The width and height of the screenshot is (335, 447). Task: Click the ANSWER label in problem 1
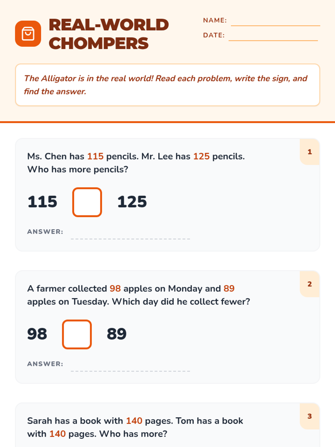(45, 232)
